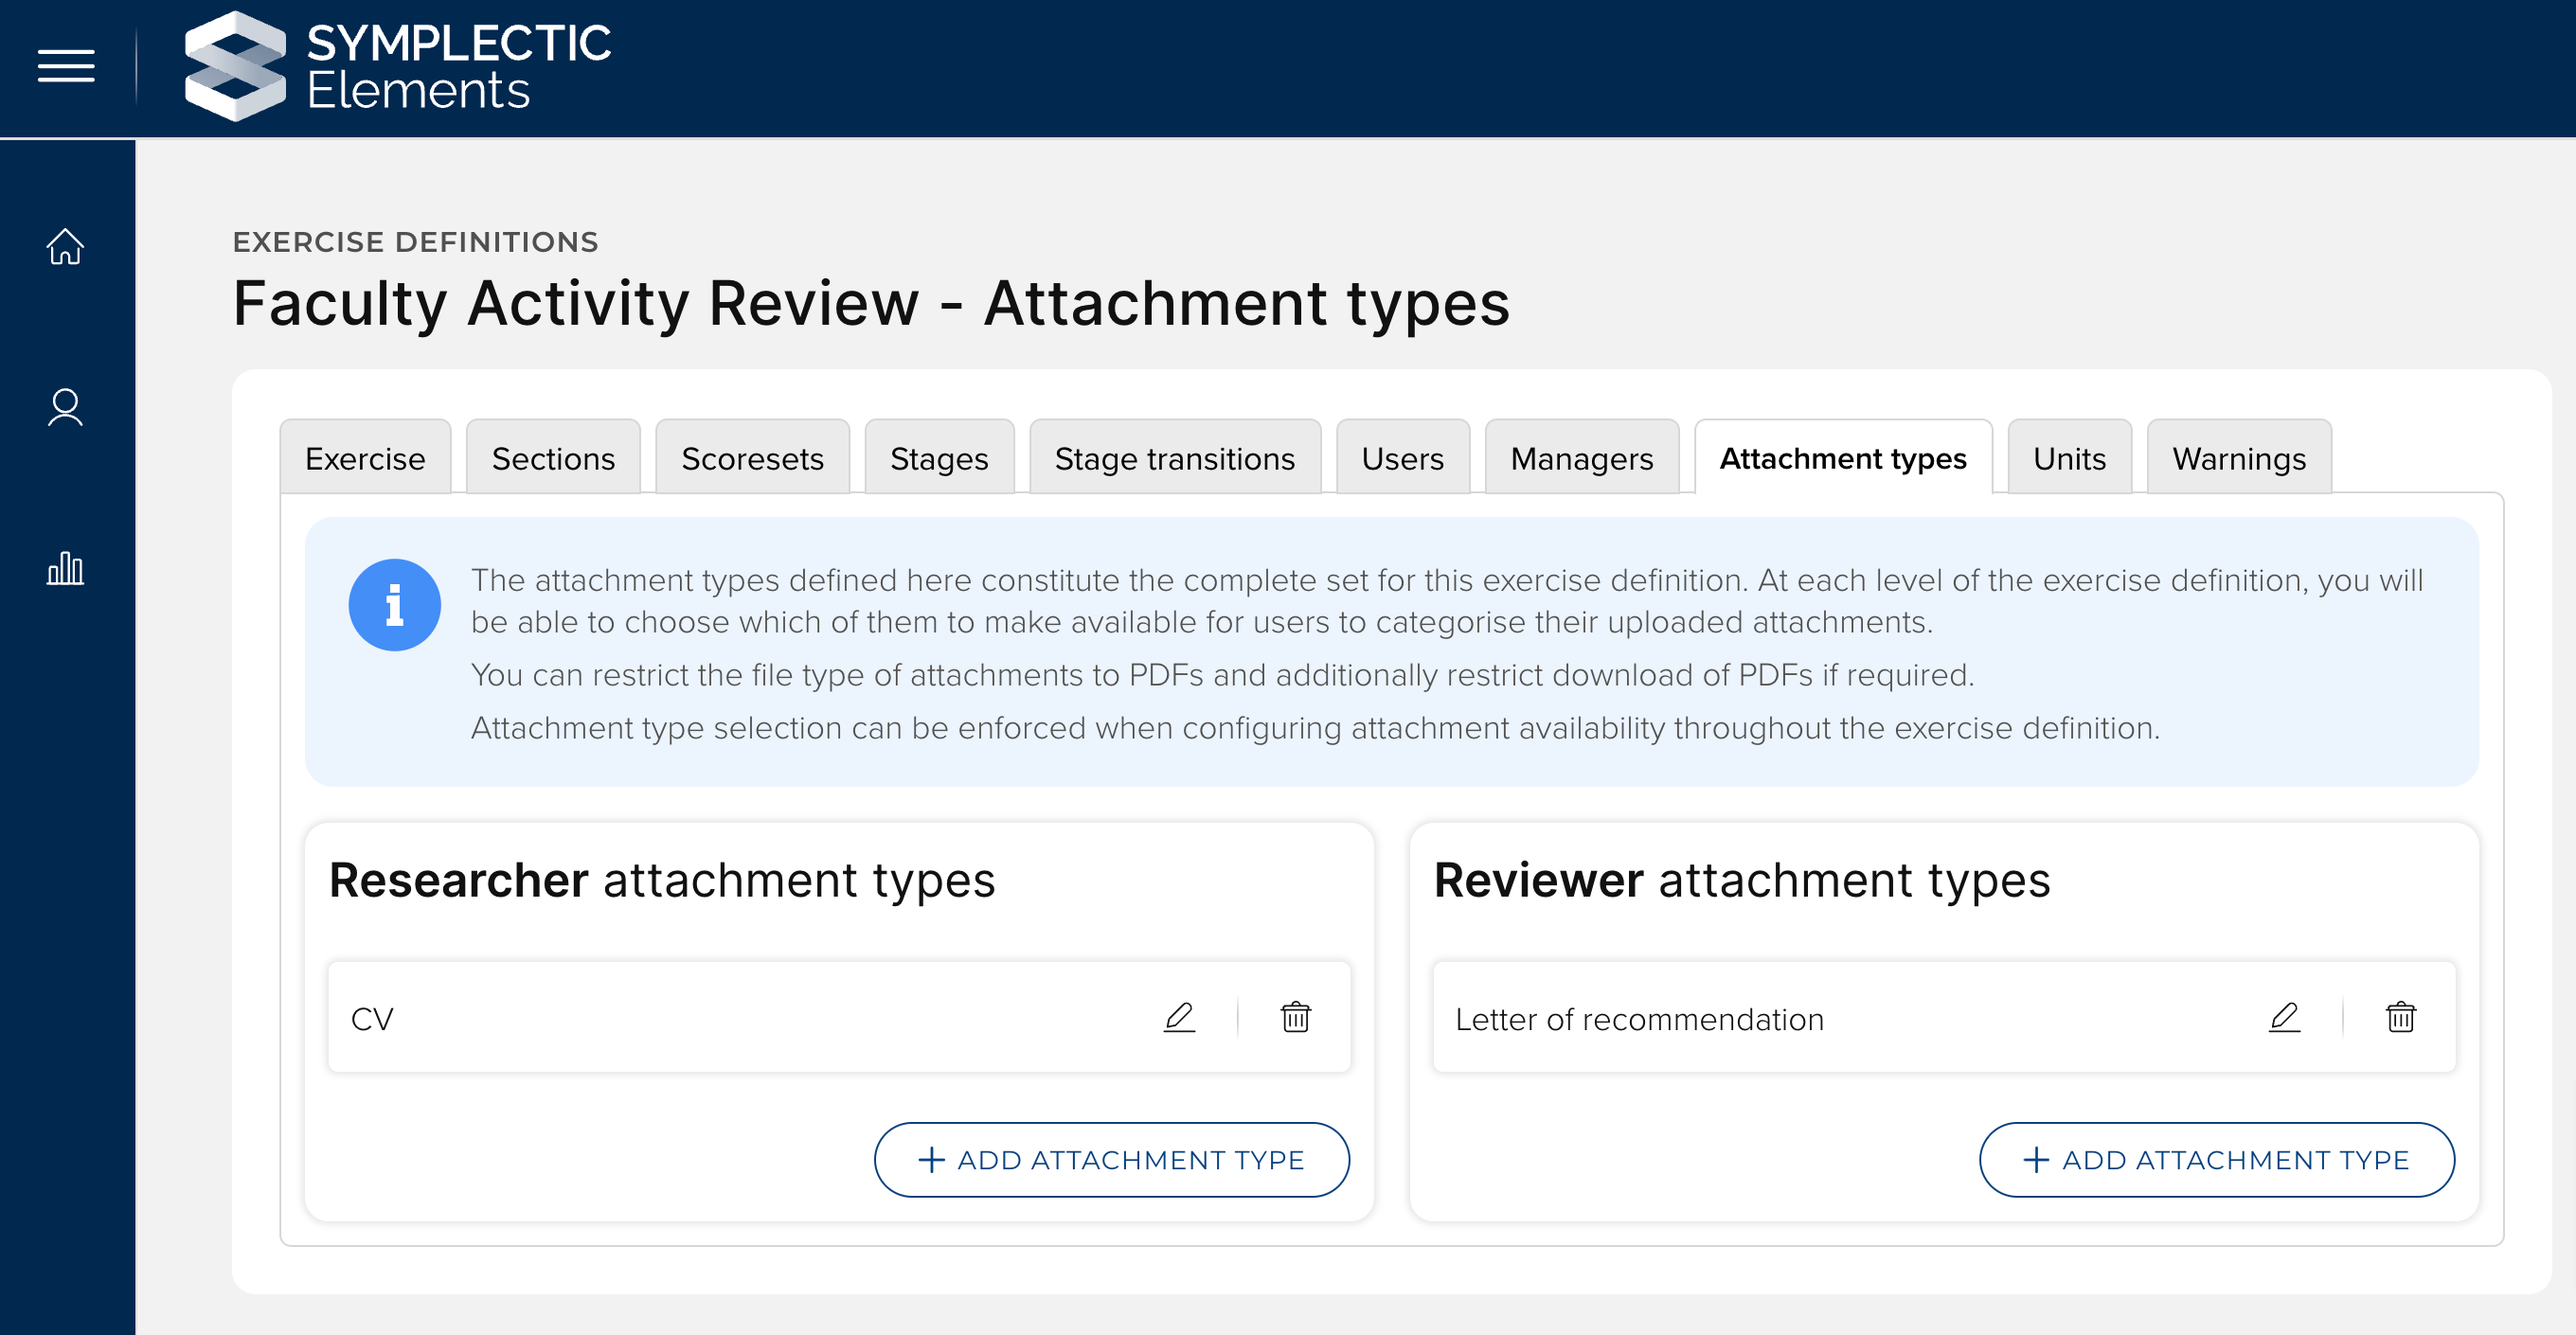Delete the CV attachment type

pyautogui.click(x=1295, y=1017)
